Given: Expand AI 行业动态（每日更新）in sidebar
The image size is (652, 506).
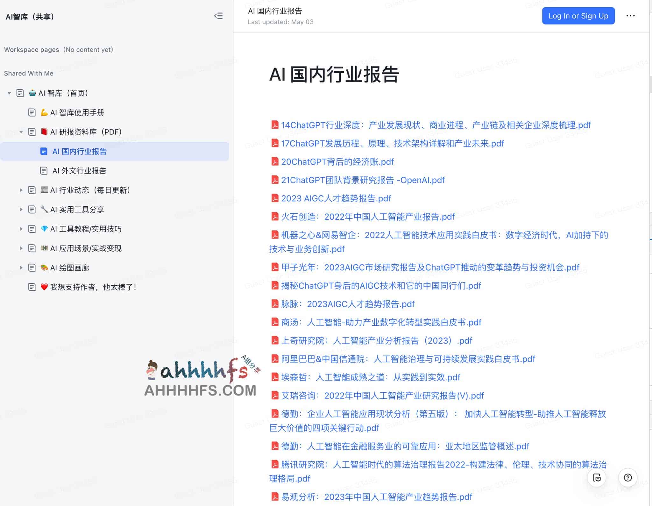Looking at the screenshot, I should click(x=21, y=190).
